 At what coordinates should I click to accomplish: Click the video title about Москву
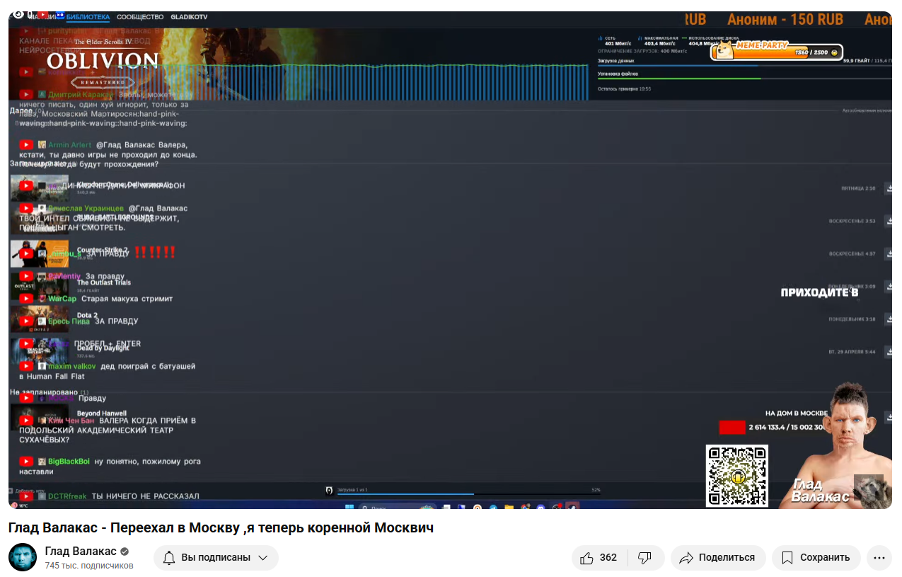(x=221, y=528)
